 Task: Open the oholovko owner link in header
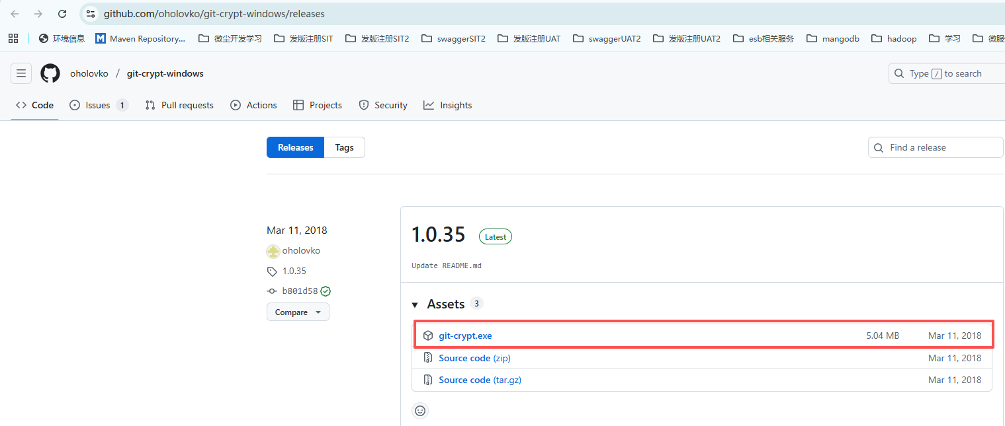pyautogui.click(x=89, y=73)
